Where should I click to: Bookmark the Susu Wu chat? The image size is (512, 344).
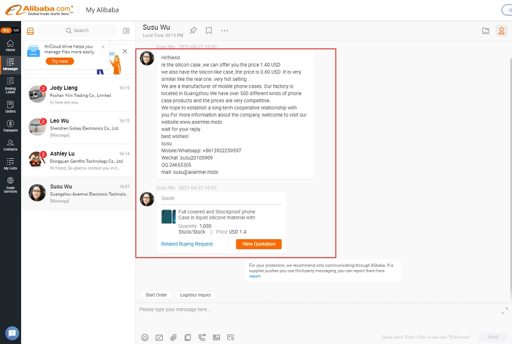pyautogui.click(x=209, y=30)
